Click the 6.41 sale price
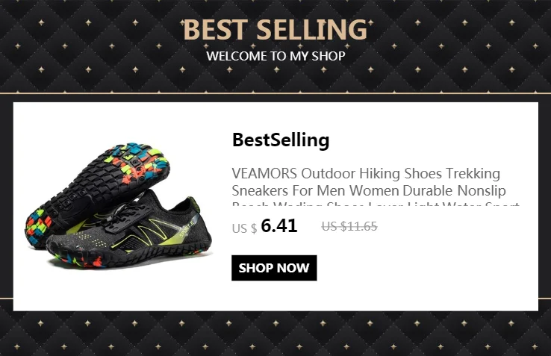This screenshot has height=356, width=551. 279,225
